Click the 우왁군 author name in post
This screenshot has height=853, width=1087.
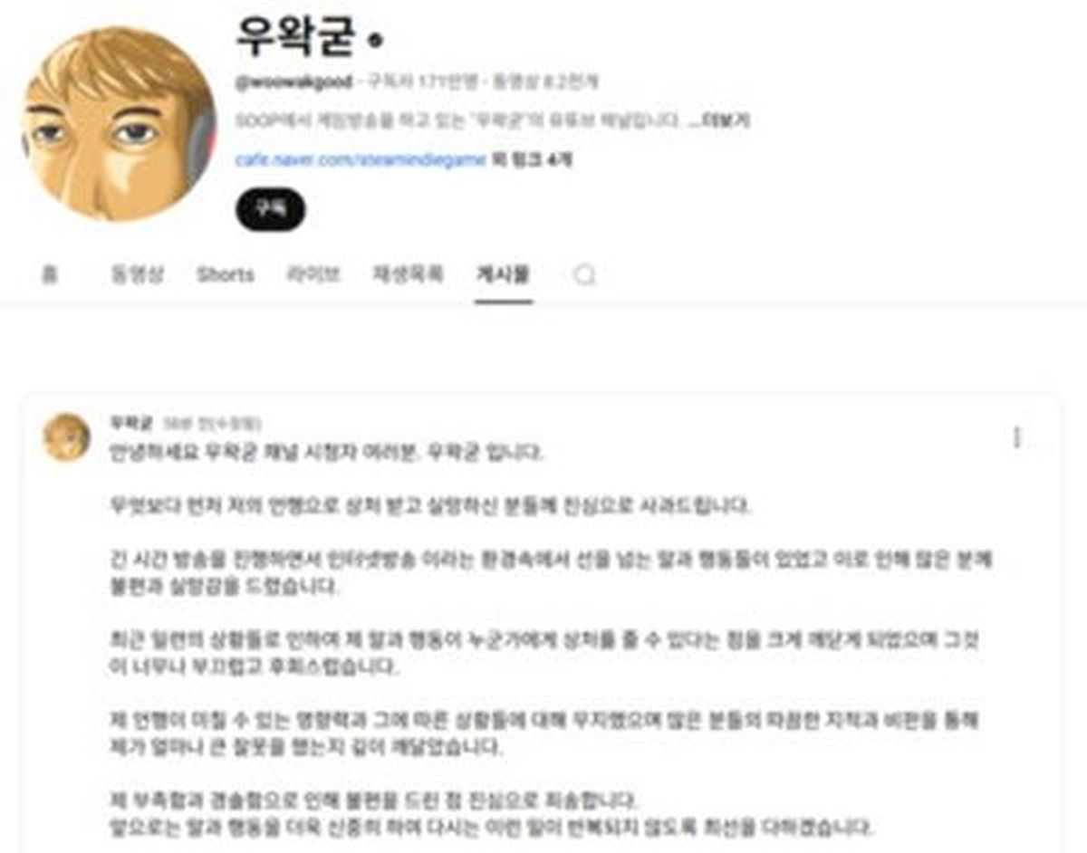130,423
